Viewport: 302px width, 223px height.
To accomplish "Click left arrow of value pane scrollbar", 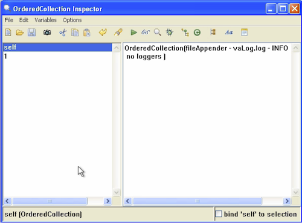I will (x=128, y=201).
